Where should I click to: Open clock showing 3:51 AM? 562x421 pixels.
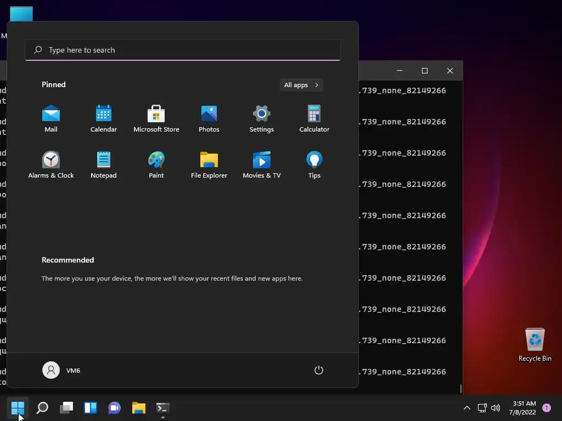pyautogui.click(x=522, y=408)
